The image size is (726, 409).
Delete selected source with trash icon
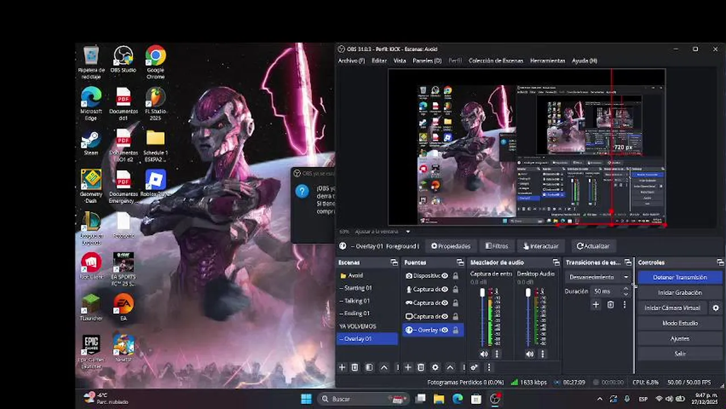(x=421, y=368)
